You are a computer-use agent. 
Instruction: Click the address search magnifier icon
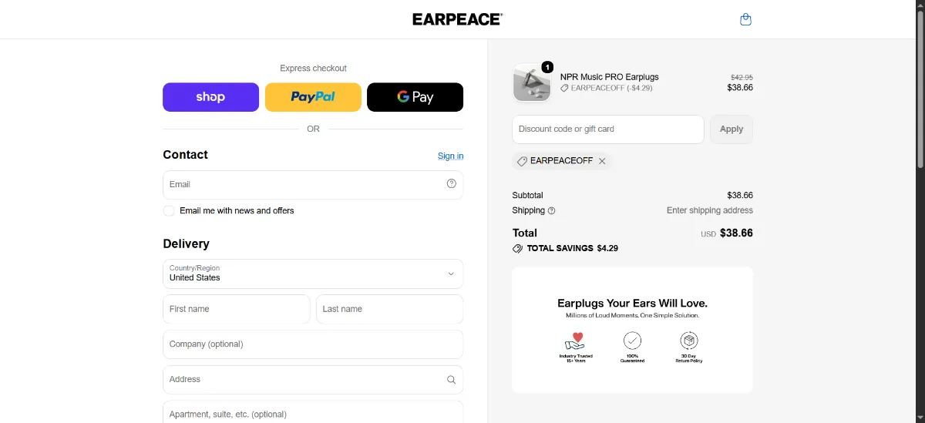pos(452,380)
